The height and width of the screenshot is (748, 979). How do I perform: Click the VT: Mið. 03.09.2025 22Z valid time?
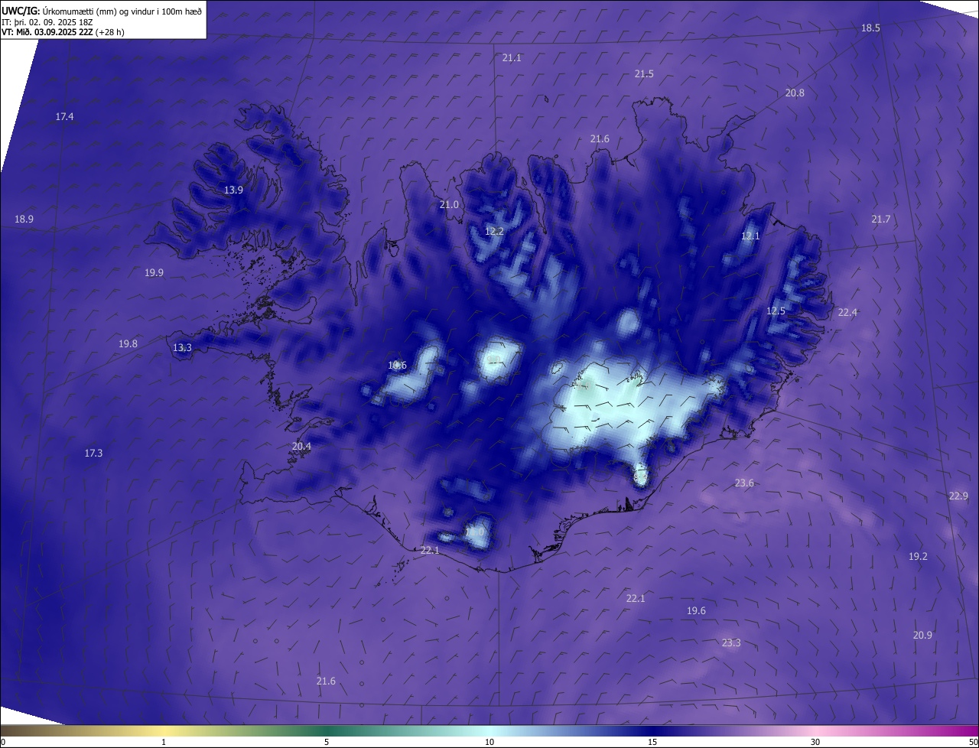63,33
